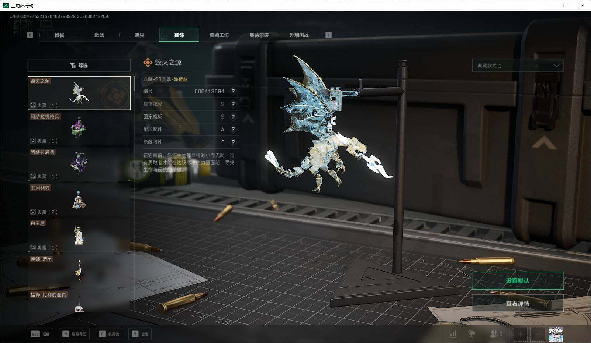
Task: Pick the 白王后 charm item
Action: pos(79,236)
